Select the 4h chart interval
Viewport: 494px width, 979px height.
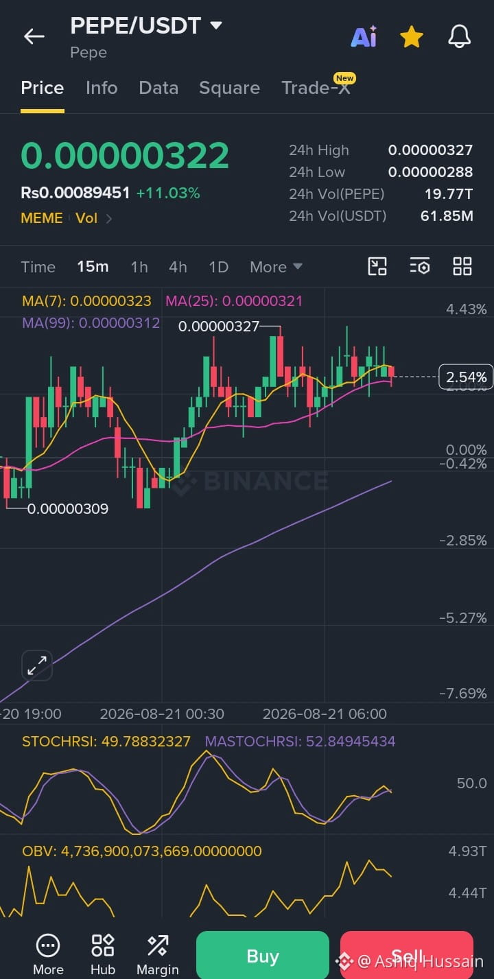[x=178, y=267]
